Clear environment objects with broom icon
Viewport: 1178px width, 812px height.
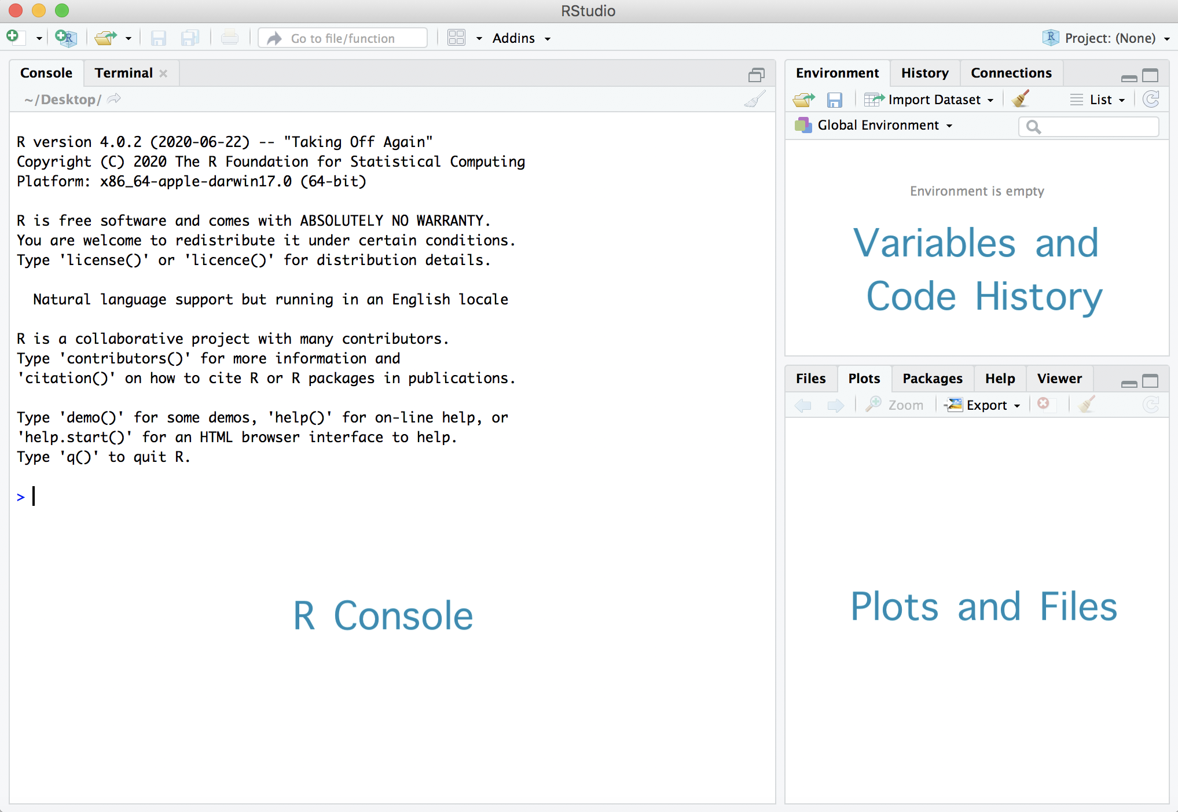(x=1021, y=99)
